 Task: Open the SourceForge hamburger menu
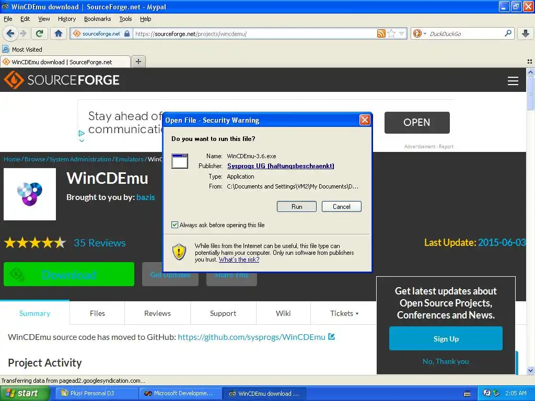pyautogui.click(x=513, y=80)
